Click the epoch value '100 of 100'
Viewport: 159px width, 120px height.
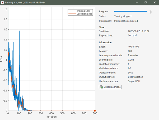point(133,47)
